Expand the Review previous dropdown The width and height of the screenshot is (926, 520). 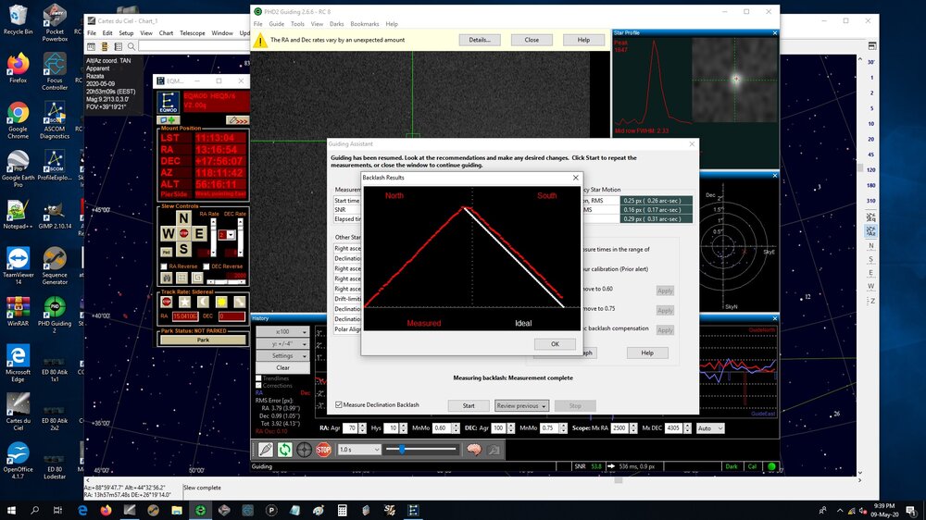[521, 405]
